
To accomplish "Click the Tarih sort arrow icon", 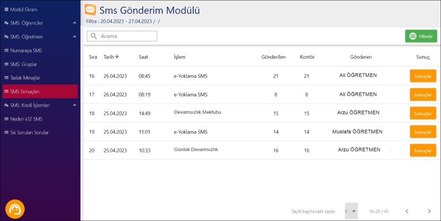I will click(117, 56).
